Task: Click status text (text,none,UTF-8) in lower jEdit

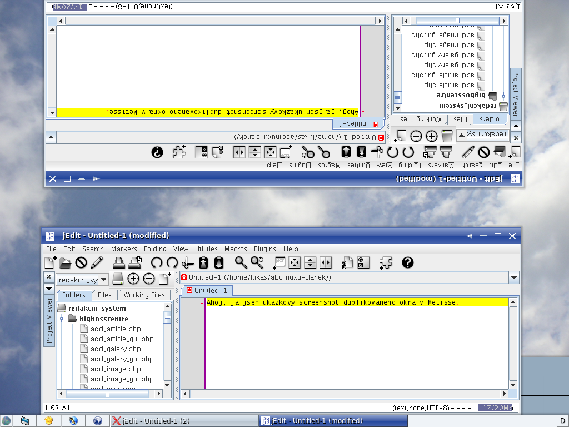Action: (421, 408)
